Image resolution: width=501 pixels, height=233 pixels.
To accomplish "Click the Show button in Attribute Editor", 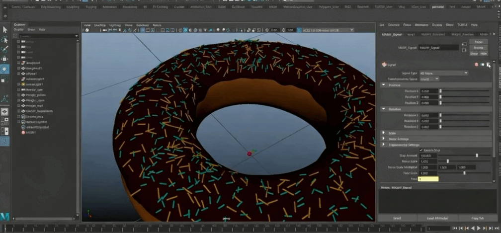I will tap(474, 54).
